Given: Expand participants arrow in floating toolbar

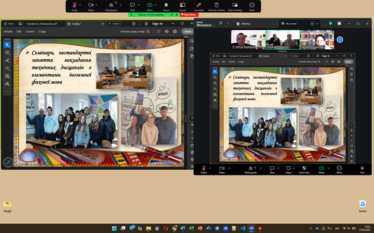Looking at the screenshot, I should pyautogui.click(x=120, y=5).
